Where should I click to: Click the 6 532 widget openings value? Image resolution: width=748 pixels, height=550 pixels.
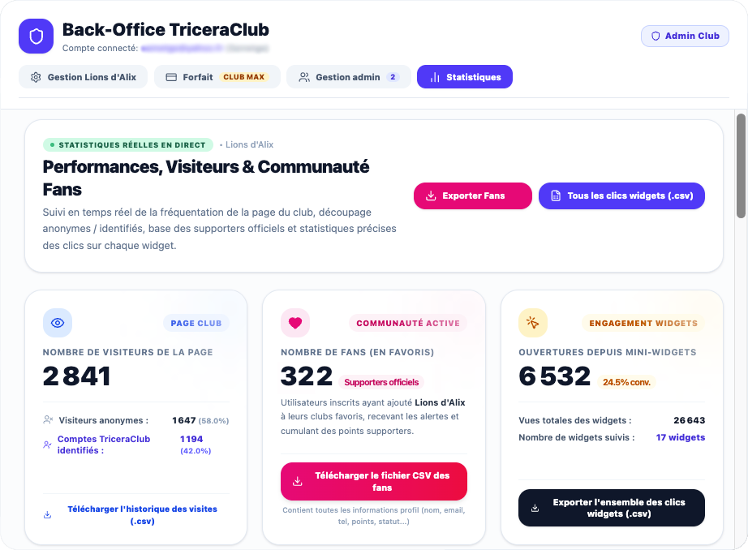click(554, 376)
